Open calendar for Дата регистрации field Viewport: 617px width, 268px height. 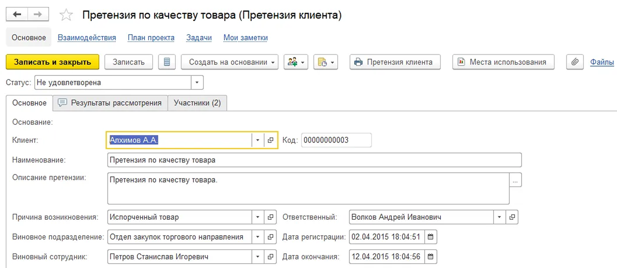click(x=430, y=237)
